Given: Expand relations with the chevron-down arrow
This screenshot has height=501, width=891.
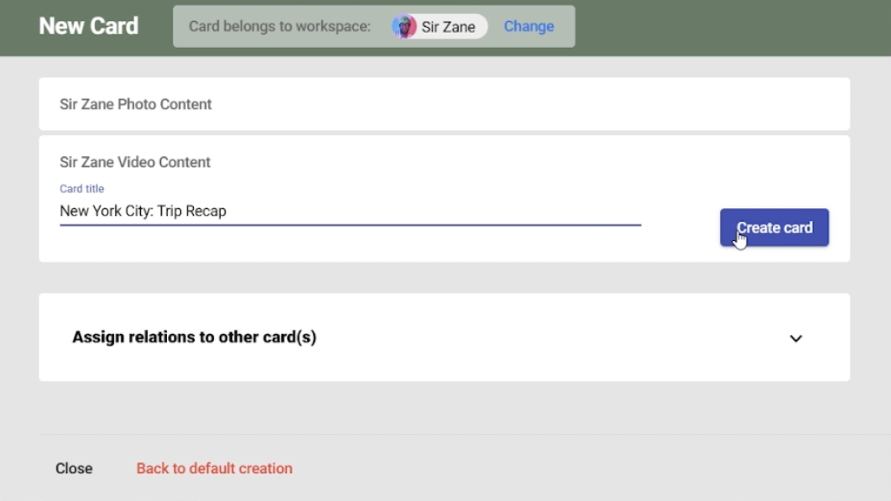Looking at the screenshot, I should coord(795,338).
